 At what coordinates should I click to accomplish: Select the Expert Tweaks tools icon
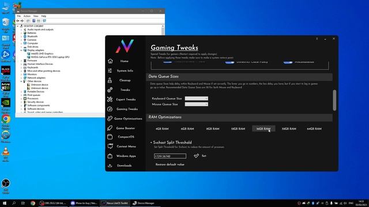tap(110, 99)
